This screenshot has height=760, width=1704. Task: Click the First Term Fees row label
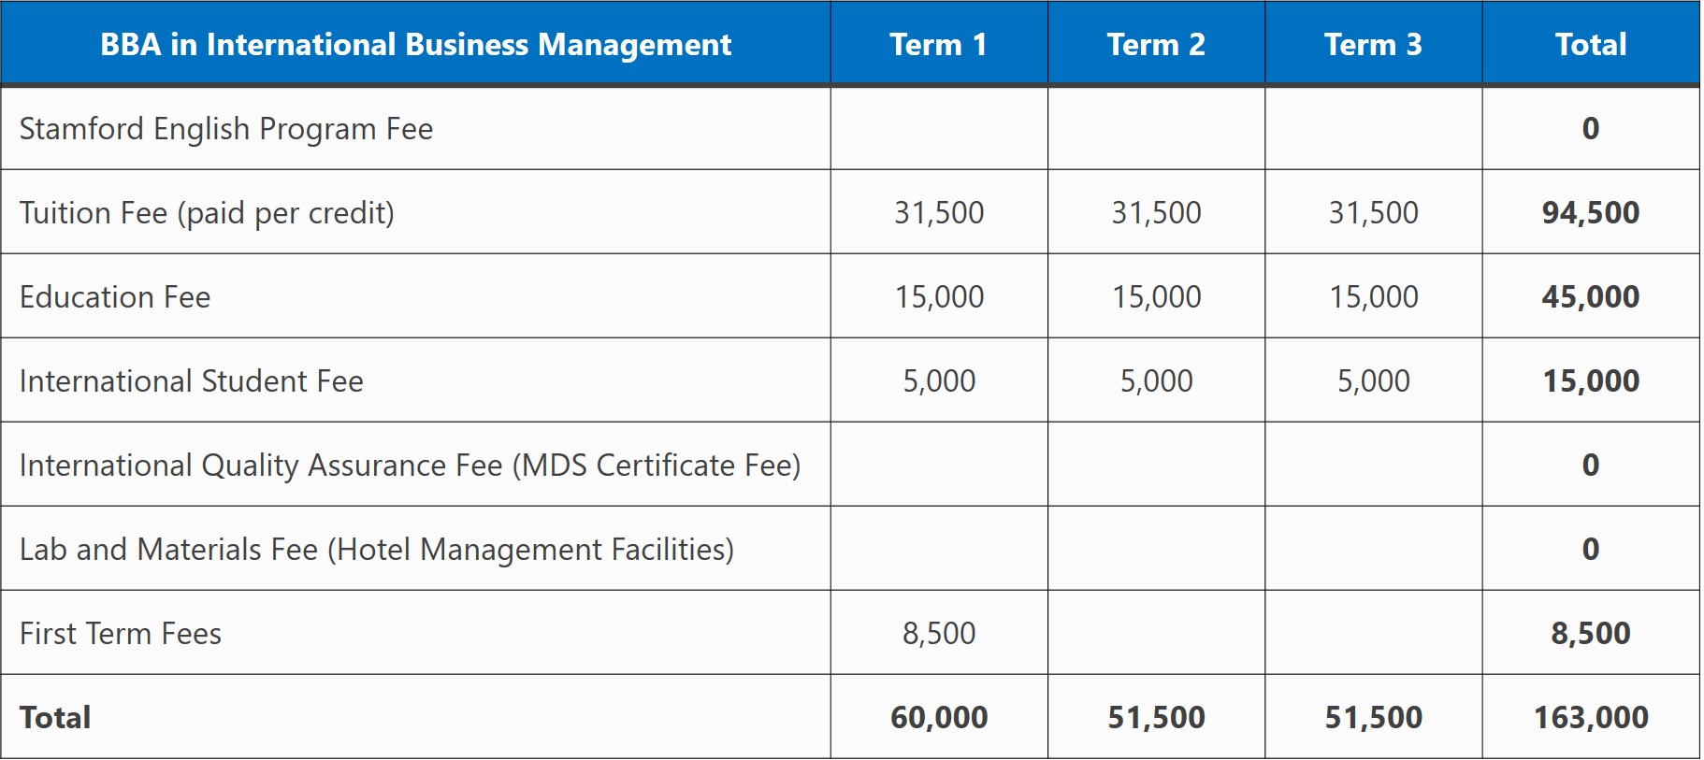pos(121,633)
